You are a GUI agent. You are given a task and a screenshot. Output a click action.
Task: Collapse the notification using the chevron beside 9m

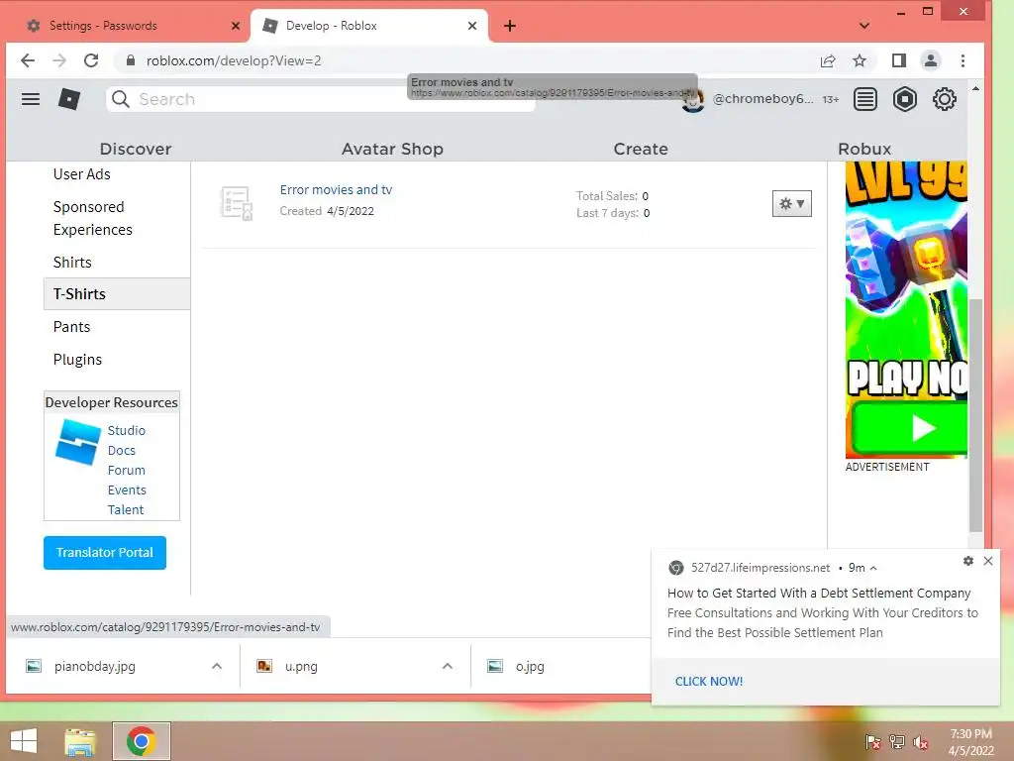[873, 568]
